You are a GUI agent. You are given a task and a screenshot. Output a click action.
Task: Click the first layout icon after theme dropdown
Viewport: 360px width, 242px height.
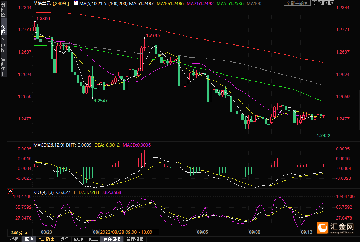[x=315, y=3]
